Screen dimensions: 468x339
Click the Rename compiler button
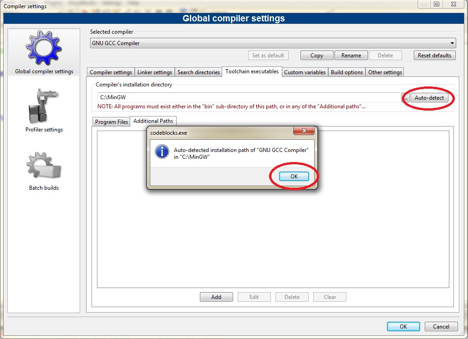(x=351, y=56)
